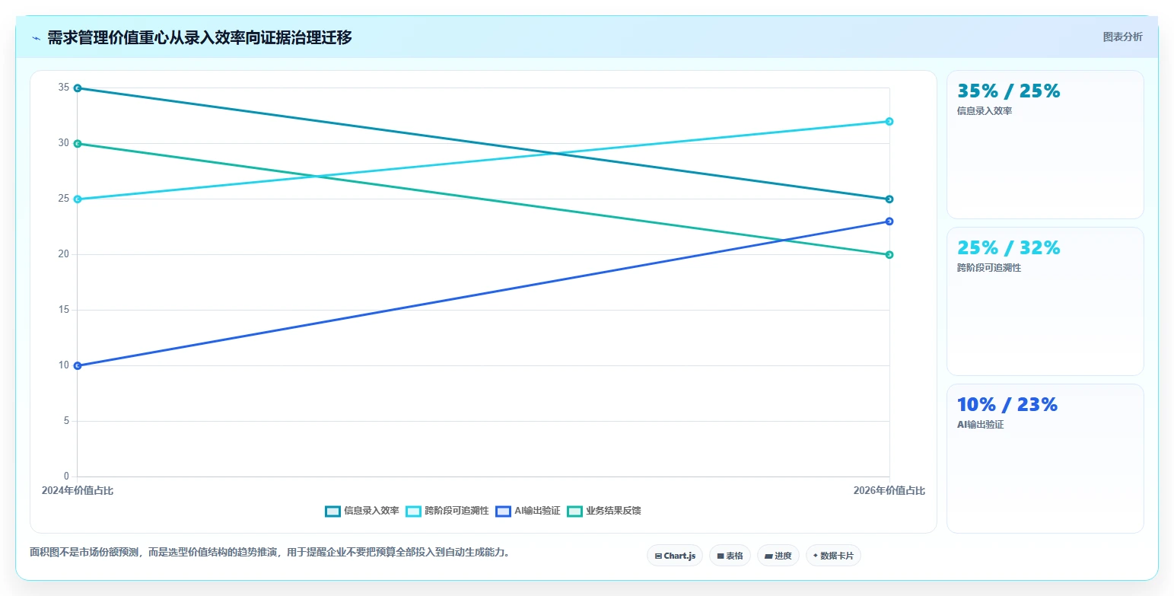The height and width of the screenshot is (596, 1174).
Task: Toggle the AI输出验证 legend item
Action: click(528, 511)
